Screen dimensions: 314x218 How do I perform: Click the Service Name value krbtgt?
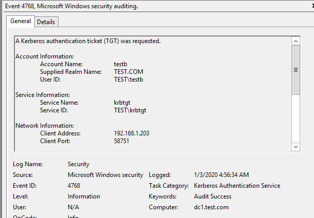point(123,103)
